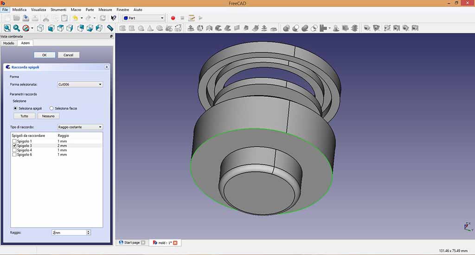Select the Seleziona facce radio button
Viewport: 475px width, 255px height.
click(51, 108)
